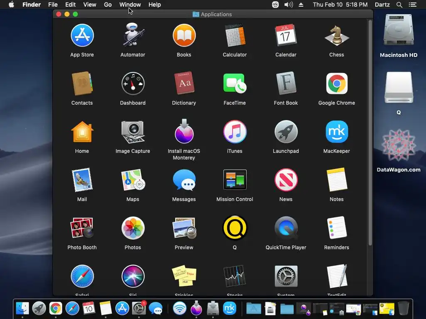Open the Photos app icon
This screenshot has width=426, height=319.
[x=133, y=228]
